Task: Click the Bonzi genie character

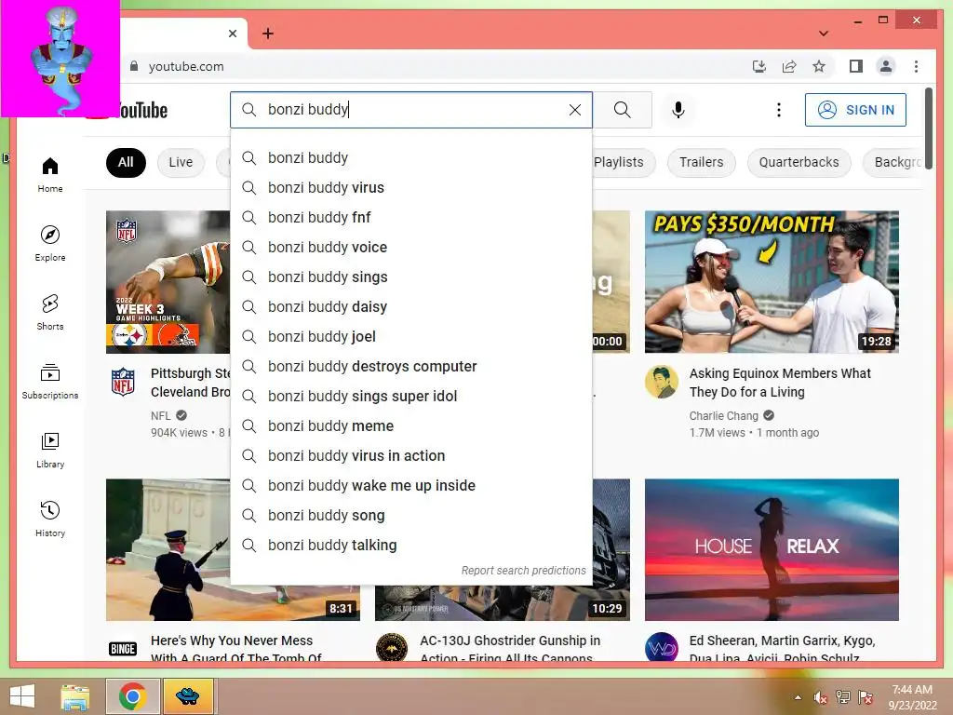Action: point(60,59)
